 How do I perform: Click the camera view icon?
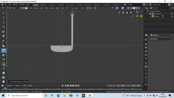pos(123,13)
